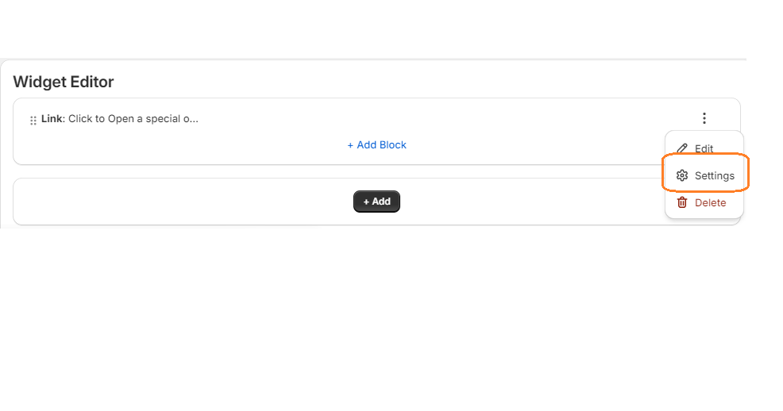This screenshot has height=411, width=783.
Task: Open the three-dot options menu
Action: [x=704, y=118]
